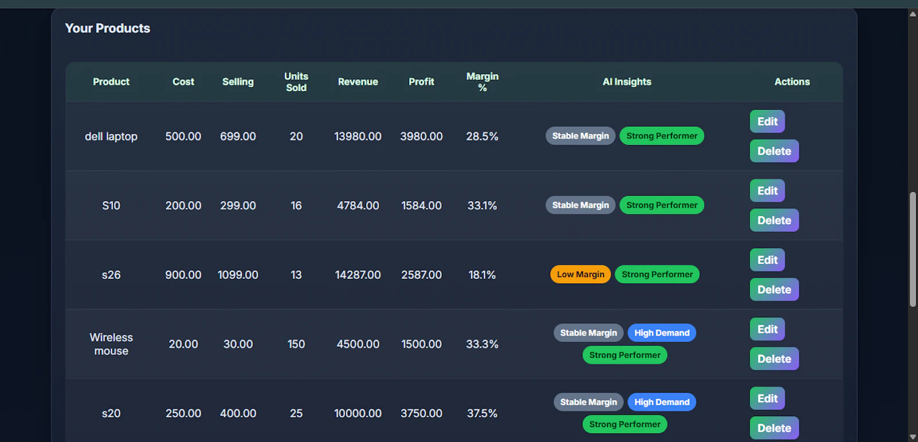Click the 28.5% margin value
Image resolution: width=918 pixels, height=442 pixels.
483,137
